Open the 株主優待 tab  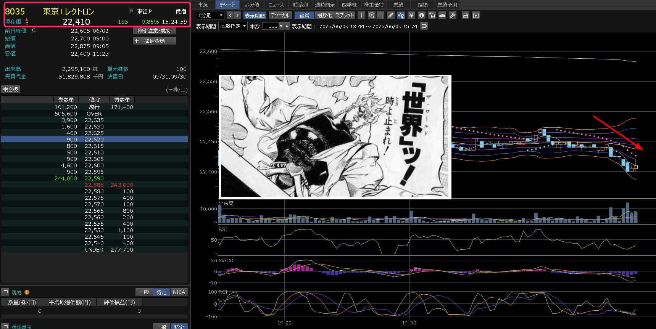(x=374, y=5)
